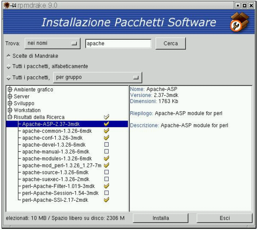Click the window menu icon in title bar
The image size is (259, 230).
(6, 5)
